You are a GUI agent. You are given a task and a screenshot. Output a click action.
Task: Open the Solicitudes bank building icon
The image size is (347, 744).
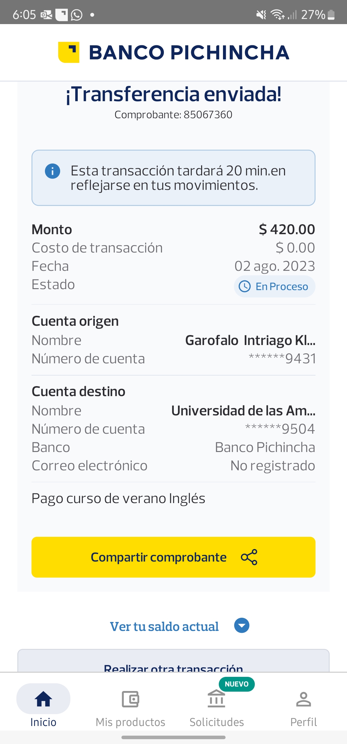(x=217, y=699)
